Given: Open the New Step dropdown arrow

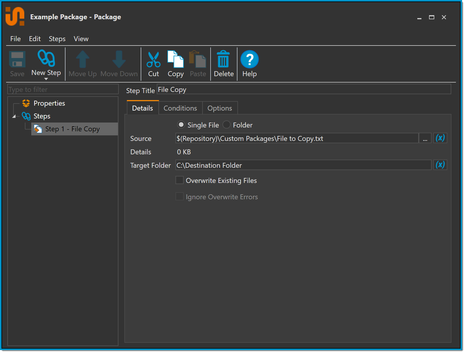Looking at the screenshot, I should (x=46, y=79).
